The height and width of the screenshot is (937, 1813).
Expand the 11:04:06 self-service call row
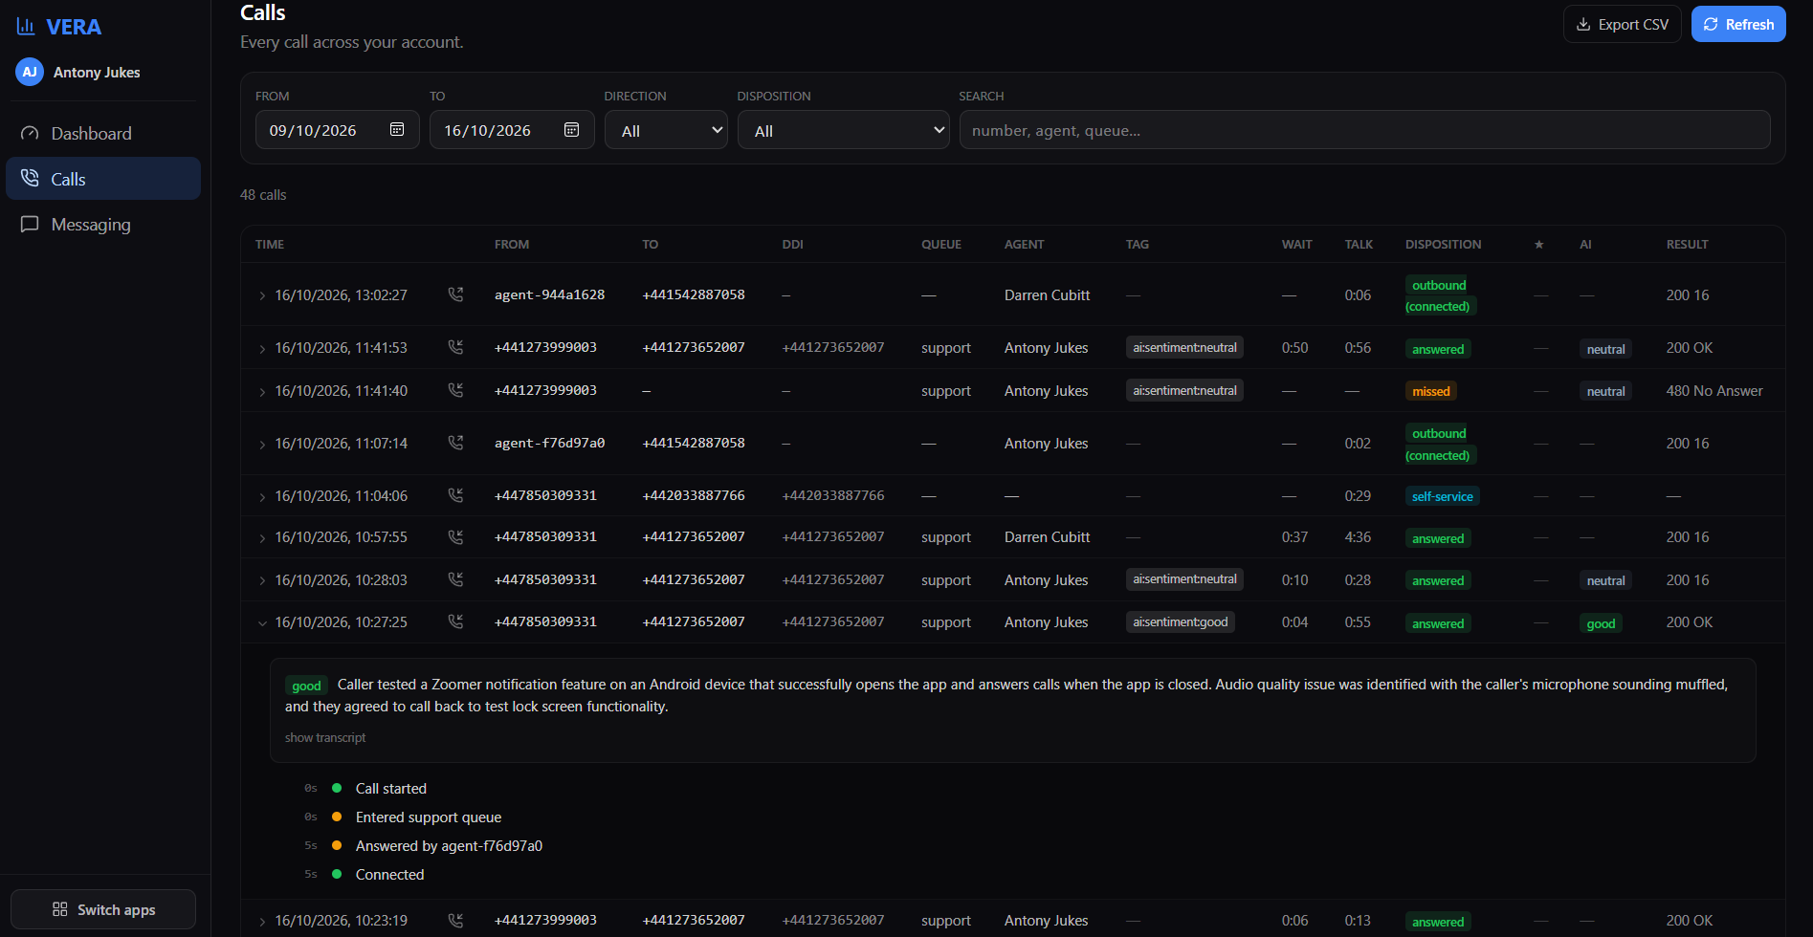click(262, 496)
